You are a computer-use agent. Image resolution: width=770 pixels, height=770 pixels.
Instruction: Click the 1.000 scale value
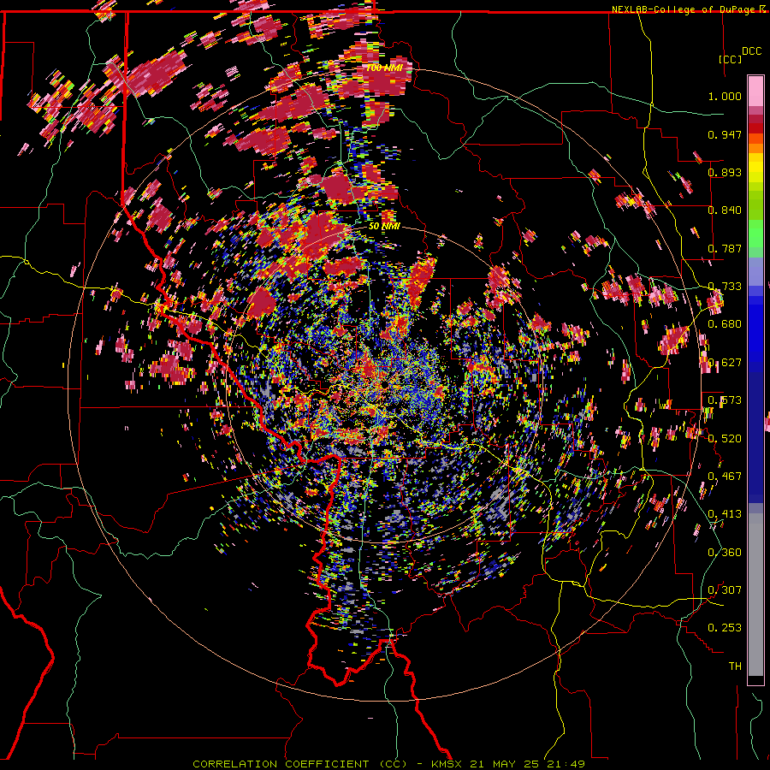point(725,96)
